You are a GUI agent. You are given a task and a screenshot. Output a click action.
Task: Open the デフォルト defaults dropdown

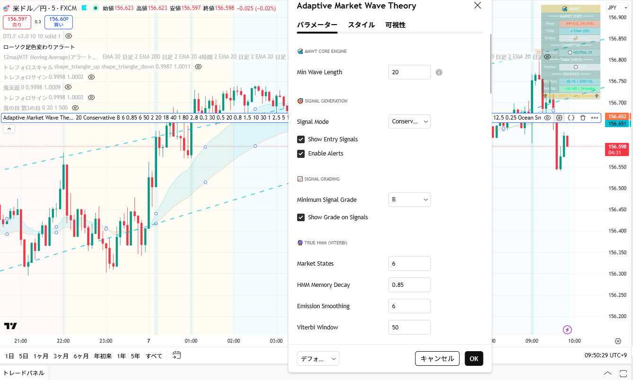coord(318,359)
